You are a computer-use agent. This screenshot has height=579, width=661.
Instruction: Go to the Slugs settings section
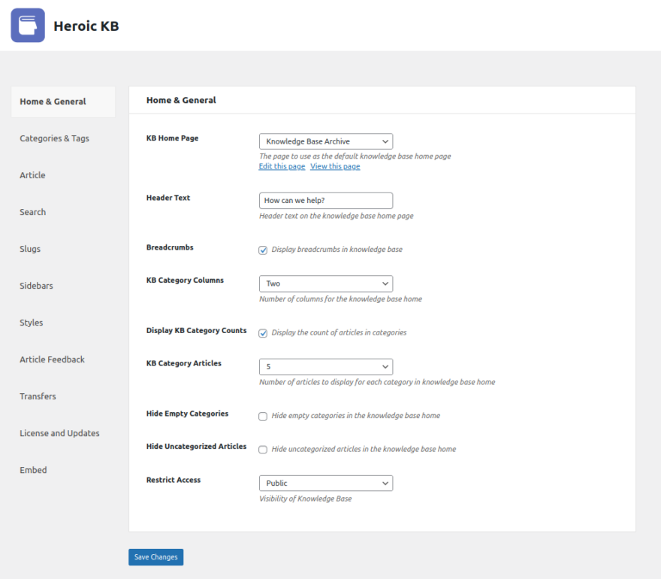pyautogui.click(x=30, y=249)
